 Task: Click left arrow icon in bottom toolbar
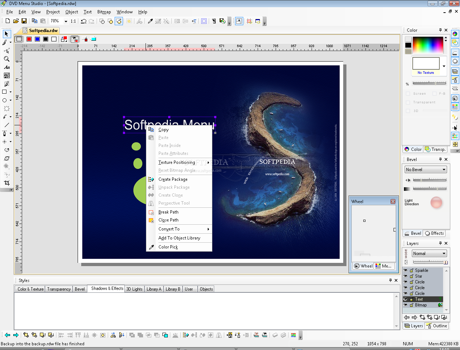click(7, 335)
